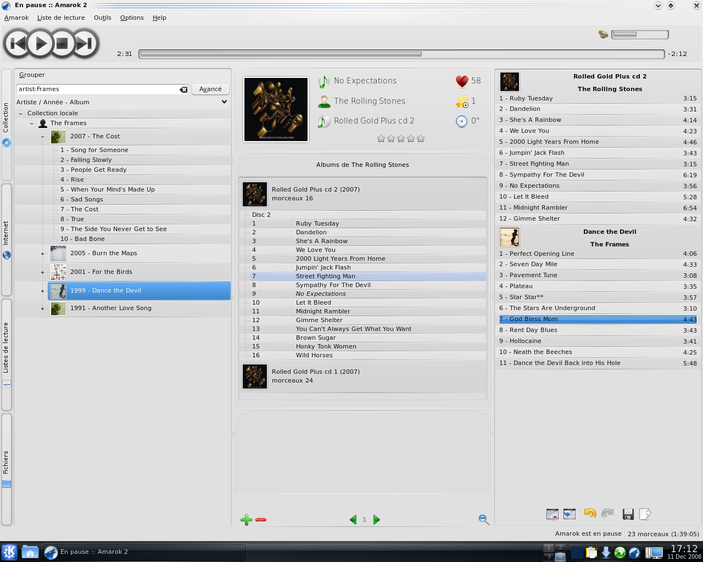Click the green left arrow previous context page

tap(353, 520)
